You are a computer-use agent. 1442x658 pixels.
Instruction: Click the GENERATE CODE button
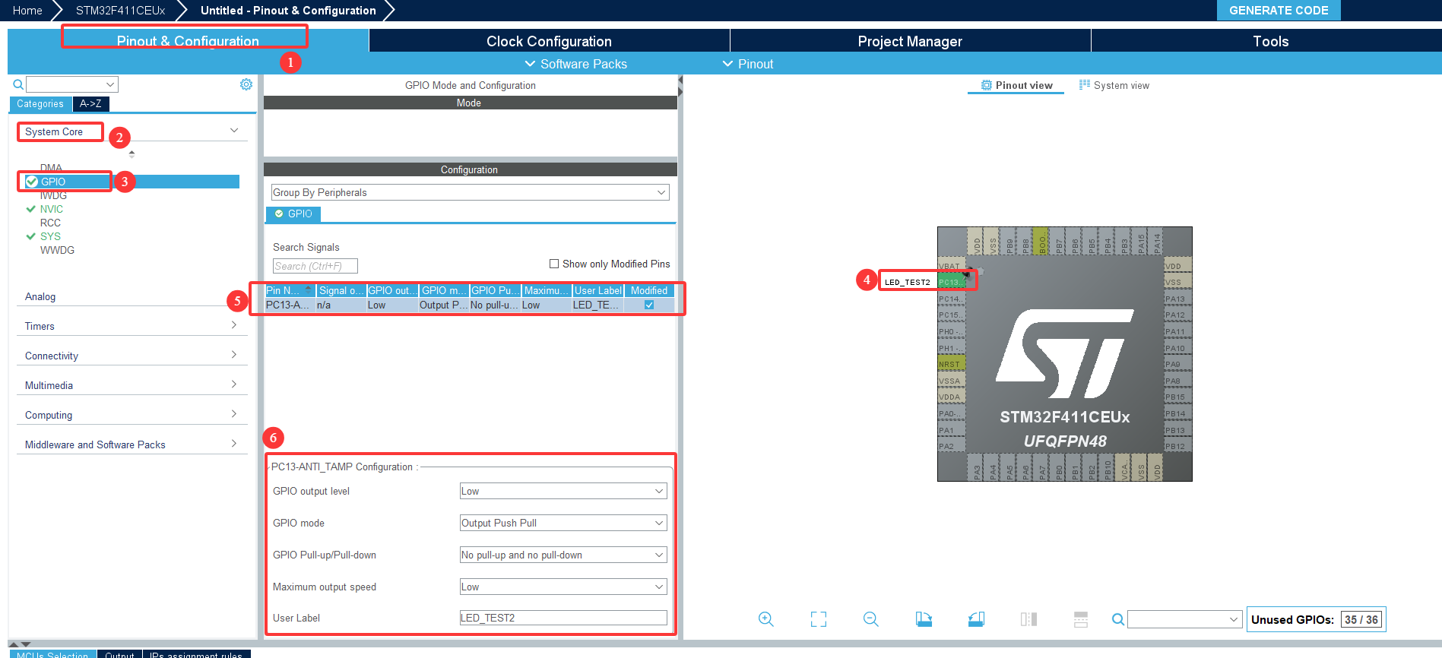1279,11
